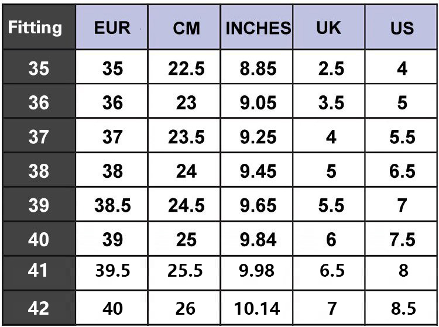Select the 38.5 EUR cell

coord(112,205)
